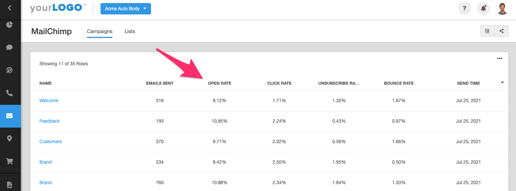Image resolution: width=516 pixels, height=191 pixels.
Task: Collapse the sidebar with the back chevron
Action: [9, 8]
